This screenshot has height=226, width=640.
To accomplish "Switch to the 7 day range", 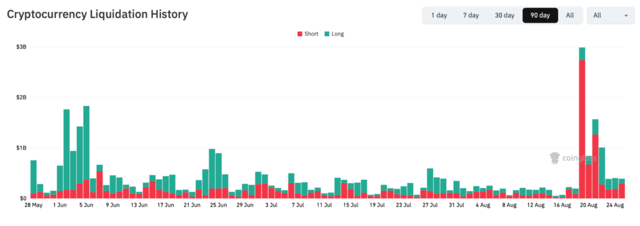I will click(471, 16).
